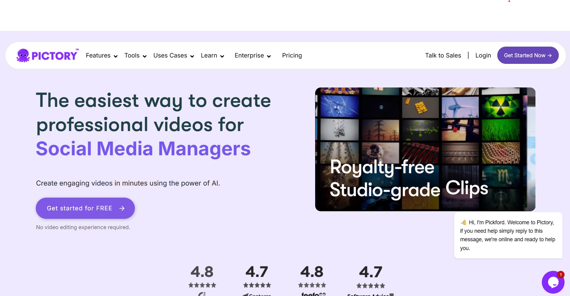Play the Royalty-free Studio-grade Clips video
570x296 pixels.
[425, 149]
